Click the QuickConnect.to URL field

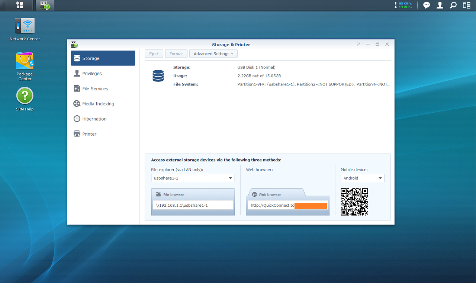[288, 205]
